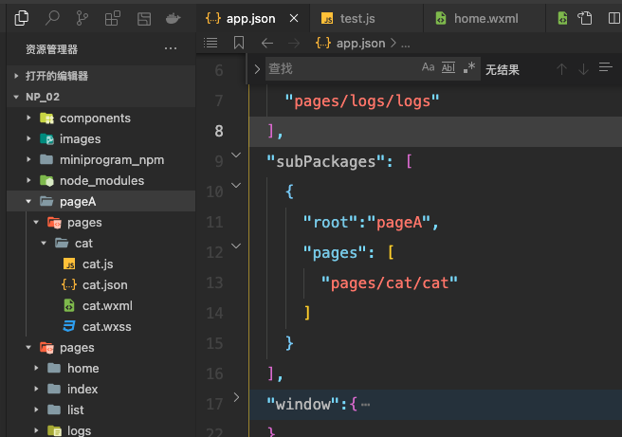Click the "pages/cat/cat" string on line 13
622x437 pixels.
point(390,282)
